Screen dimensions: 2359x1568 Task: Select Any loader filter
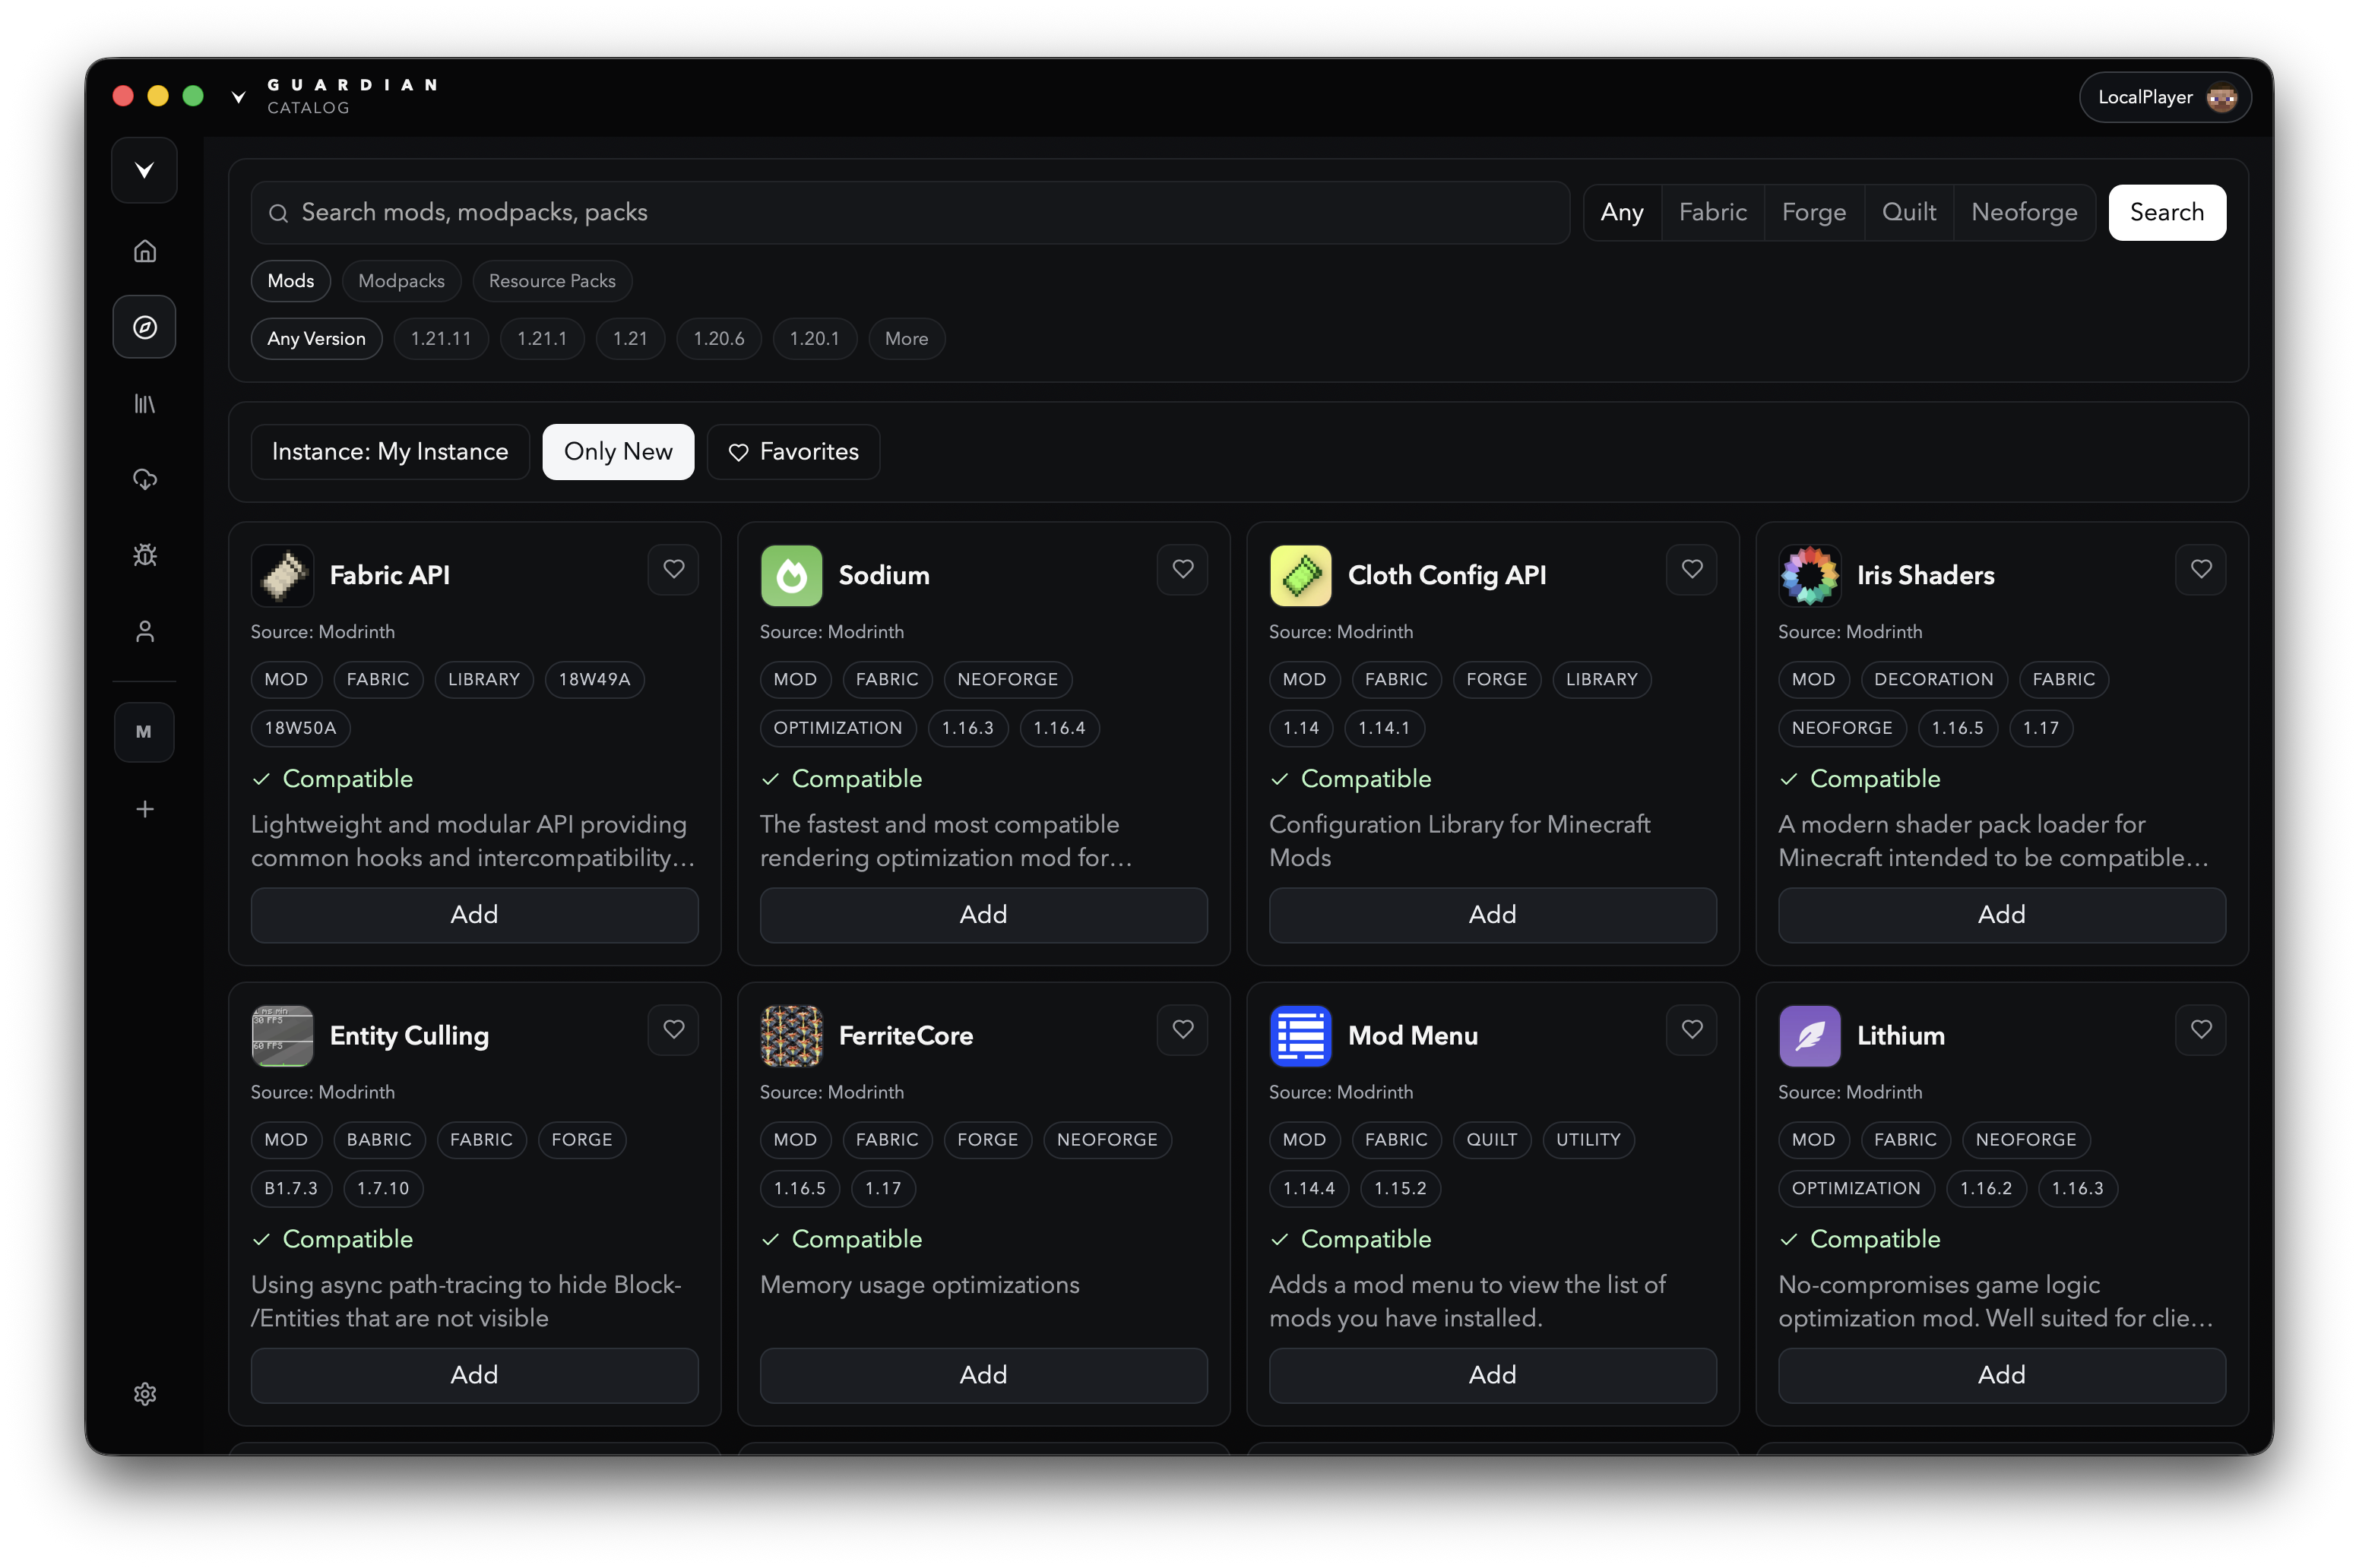(1622, 213)
